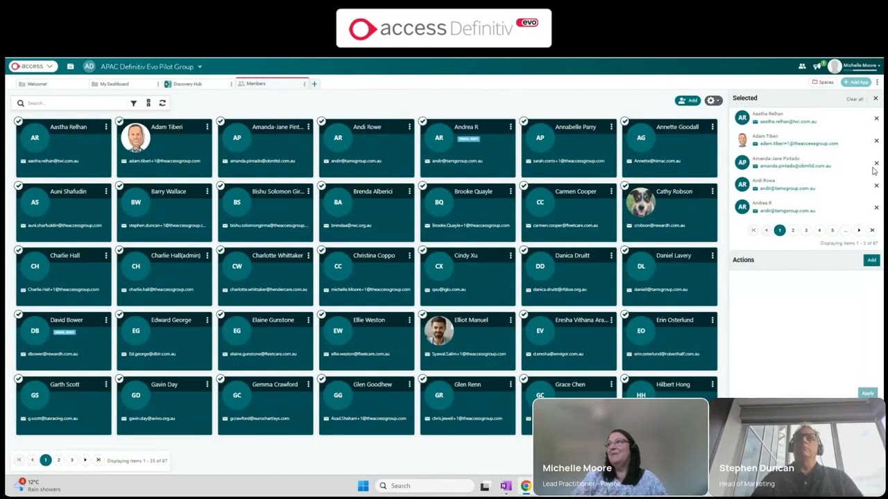Go to page 4 in the Selected pagination
This screenshot has height=499, width=888.
(819, 230)
